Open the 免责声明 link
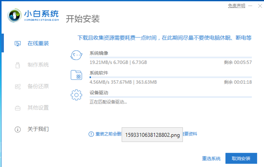 click(x=236, y=6)
